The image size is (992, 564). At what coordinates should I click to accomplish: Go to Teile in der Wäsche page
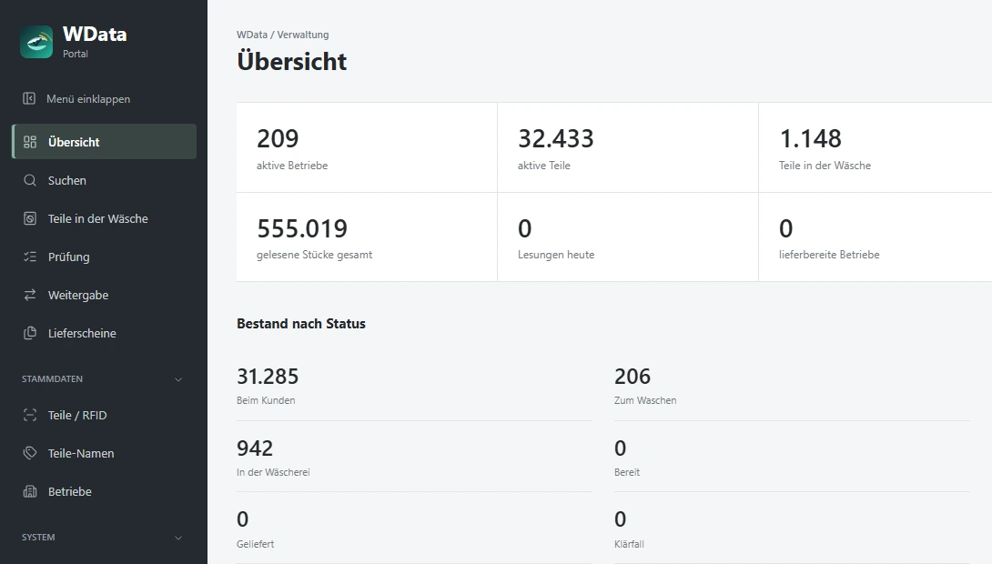[105, 218]
